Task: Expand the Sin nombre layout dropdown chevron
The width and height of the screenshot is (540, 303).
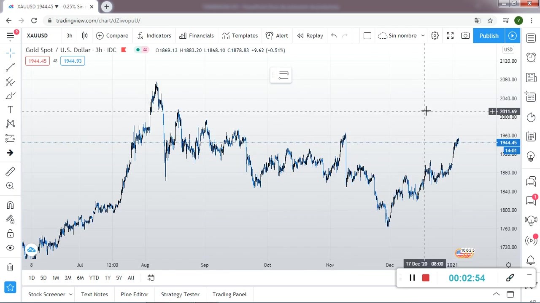Action: [423, 36]
